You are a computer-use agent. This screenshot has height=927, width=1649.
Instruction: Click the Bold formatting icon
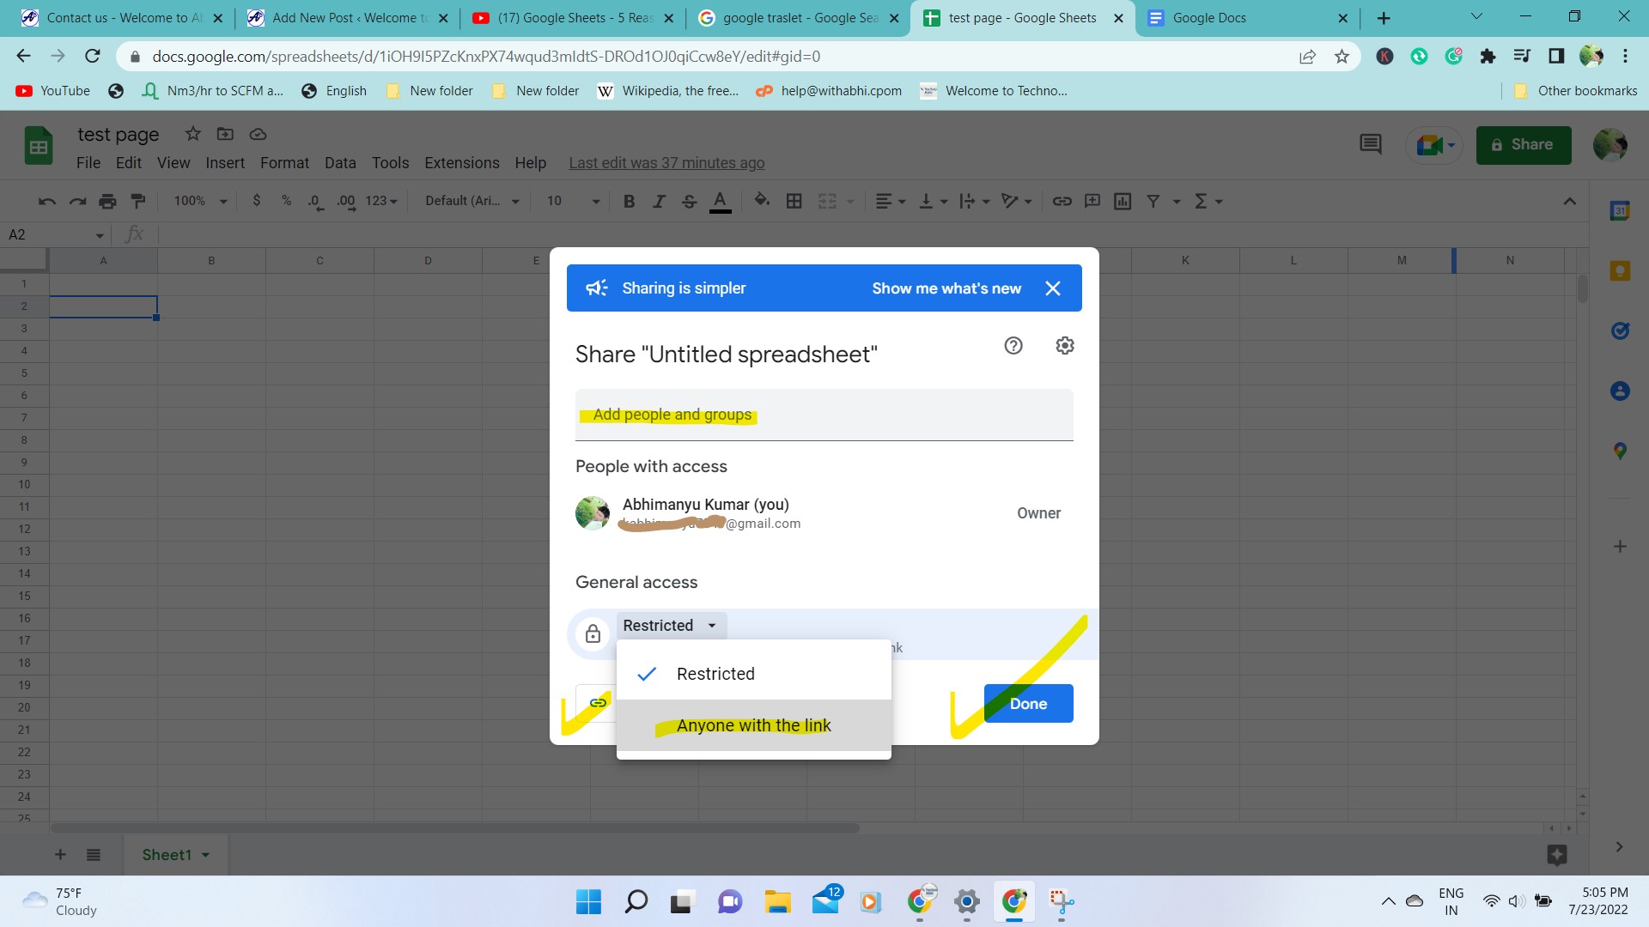pos(631,202)
